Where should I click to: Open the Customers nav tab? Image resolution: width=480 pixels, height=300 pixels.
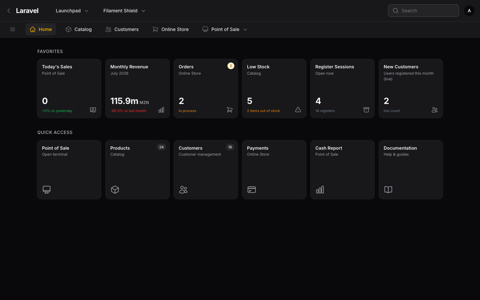[122, 29]
